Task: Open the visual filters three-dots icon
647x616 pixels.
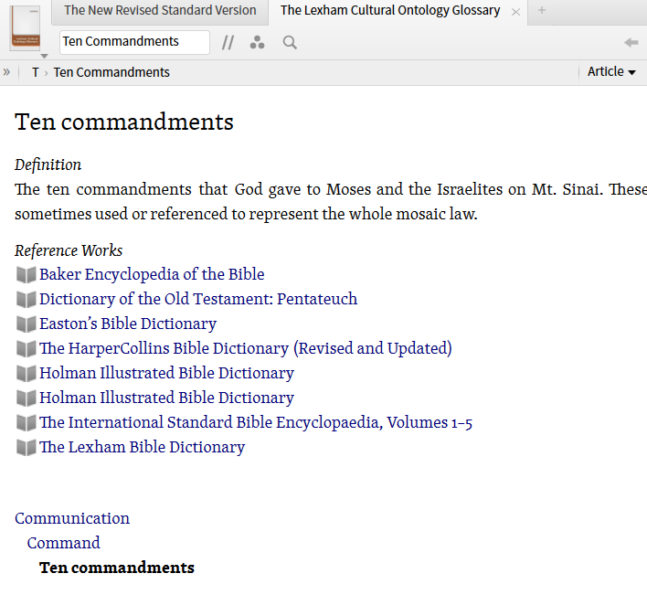Action: 257,42
